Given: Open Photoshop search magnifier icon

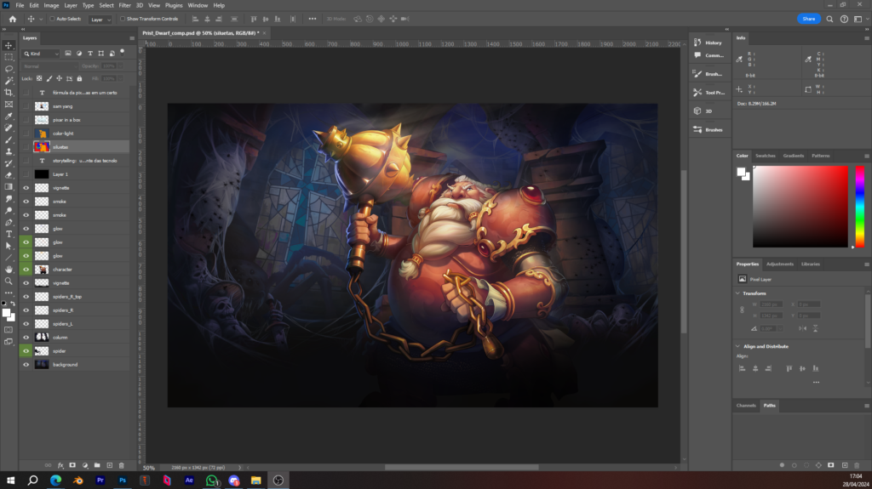Looking at the screenshot, I should (x=829, y=19).
